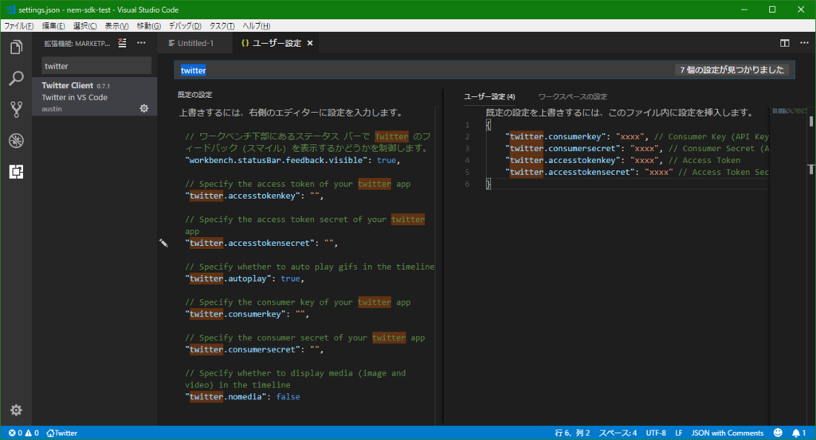The height and width of the screenshot is (440, 816).
Task: Change encoding via UTF-8 status item
Action: pos(656,433)
